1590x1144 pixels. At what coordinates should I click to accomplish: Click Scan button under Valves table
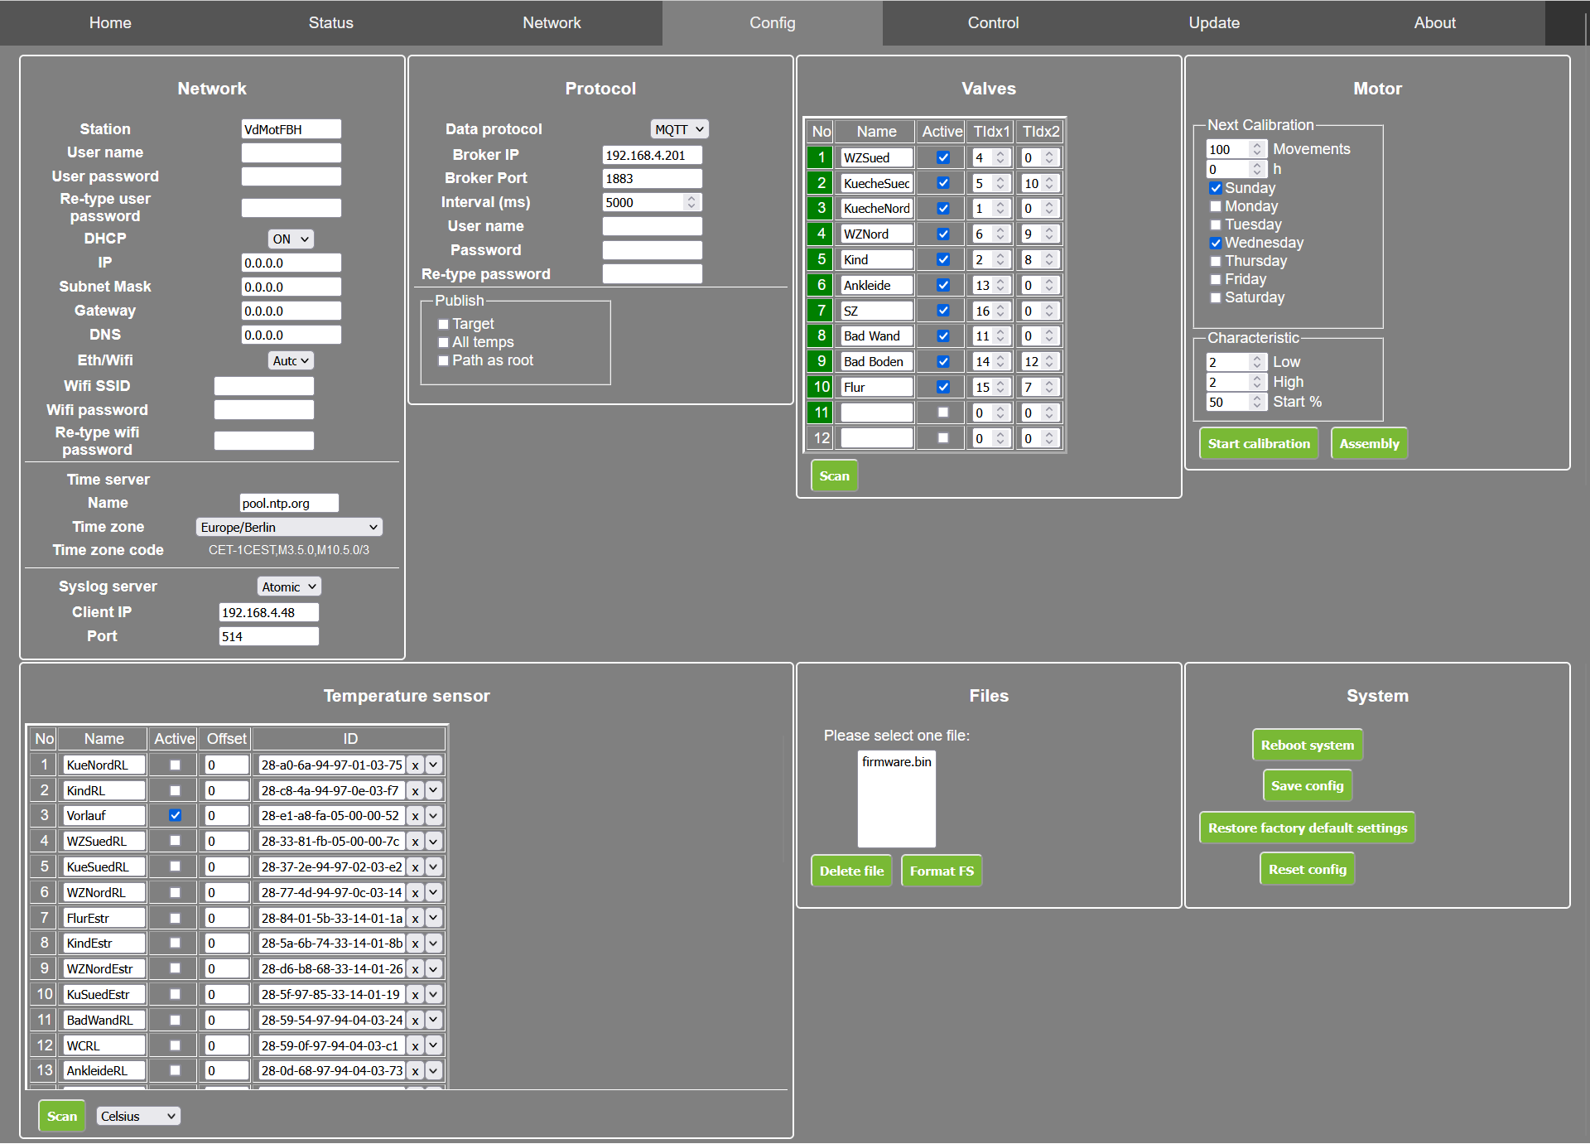tap(835, 476)
